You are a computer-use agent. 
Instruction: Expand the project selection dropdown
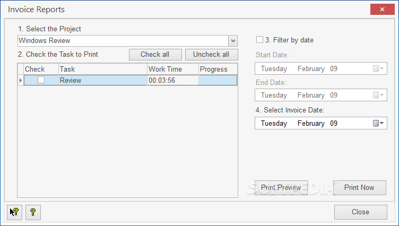coord(233,41)
